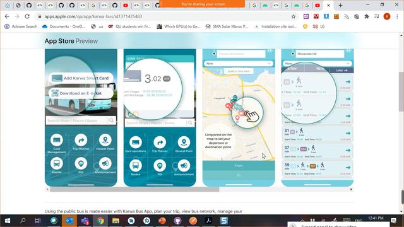Open the Chrome profile avatar 'A'
This screenshot has height=227, width=404.
[387, 16]
